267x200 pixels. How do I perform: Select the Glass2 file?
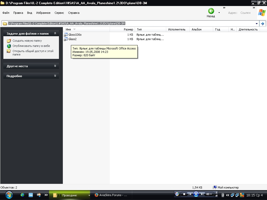[72, 39]
